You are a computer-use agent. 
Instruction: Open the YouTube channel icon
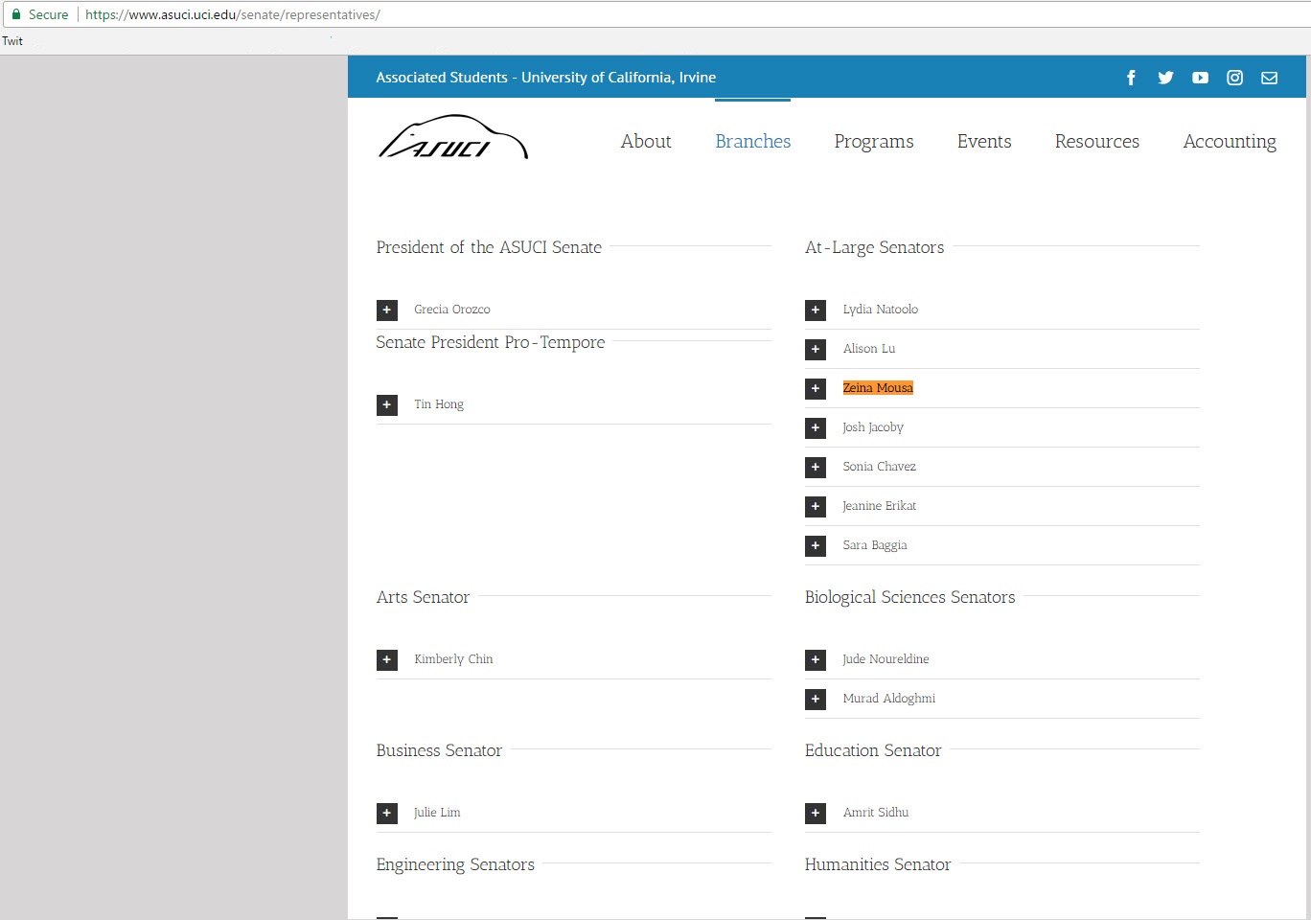(x=1200, y=78)
